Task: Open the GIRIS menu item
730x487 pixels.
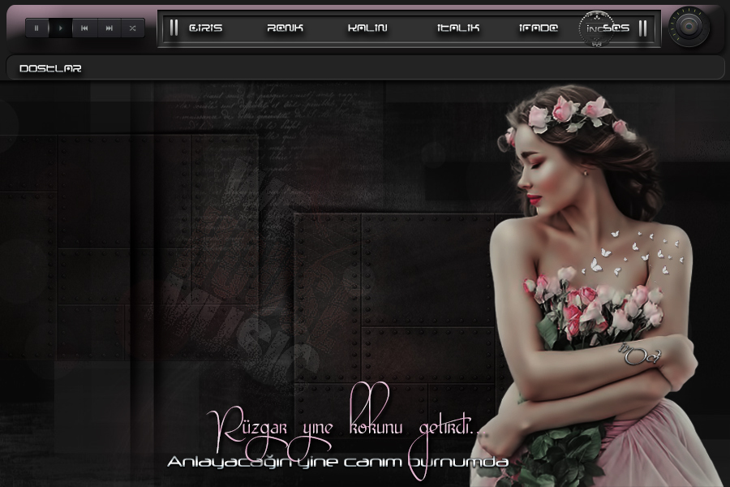Action: [x=205, y=28]
